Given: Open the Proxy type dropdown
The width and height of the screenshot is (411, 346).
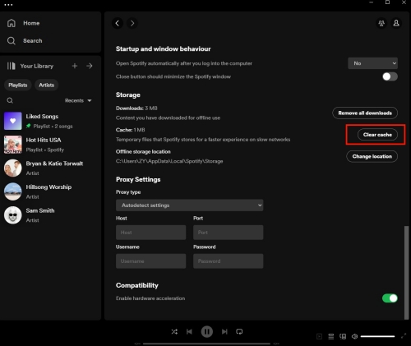Looking at the screenshot, I should [x=189, y=205].
